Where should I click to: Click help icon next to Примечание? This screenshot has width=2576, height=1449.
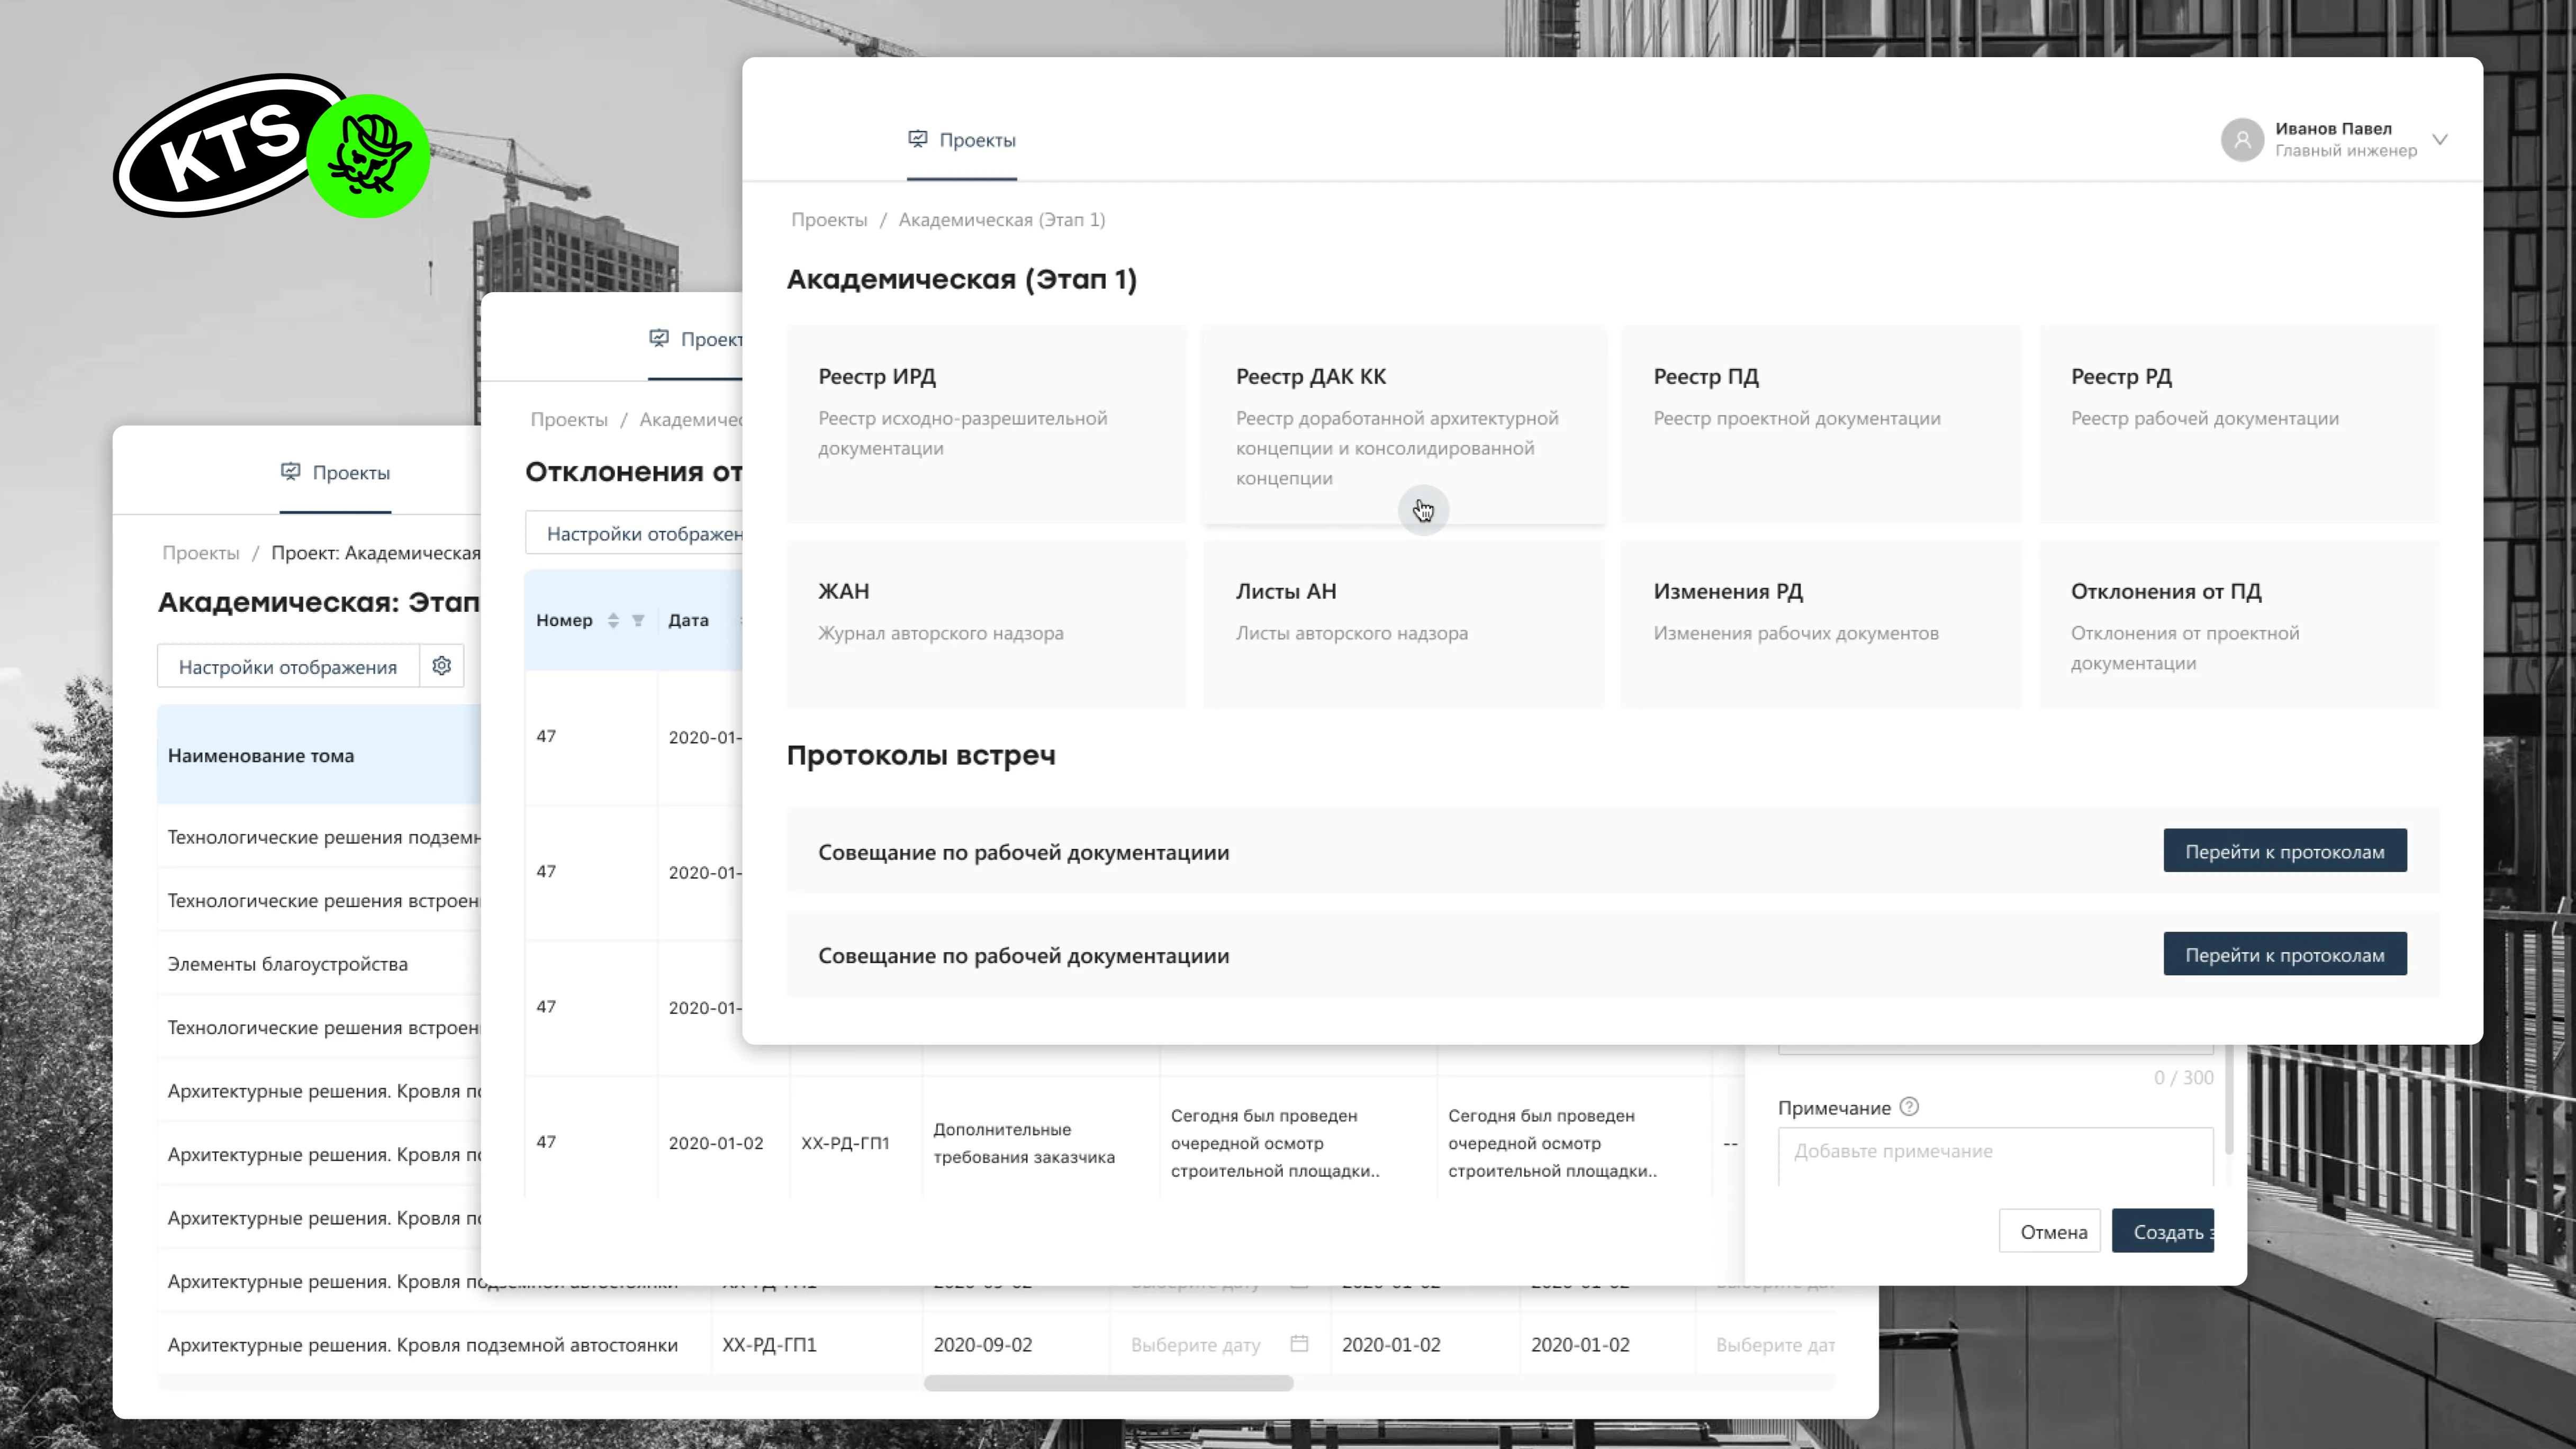click(x=1908, y=1107)
